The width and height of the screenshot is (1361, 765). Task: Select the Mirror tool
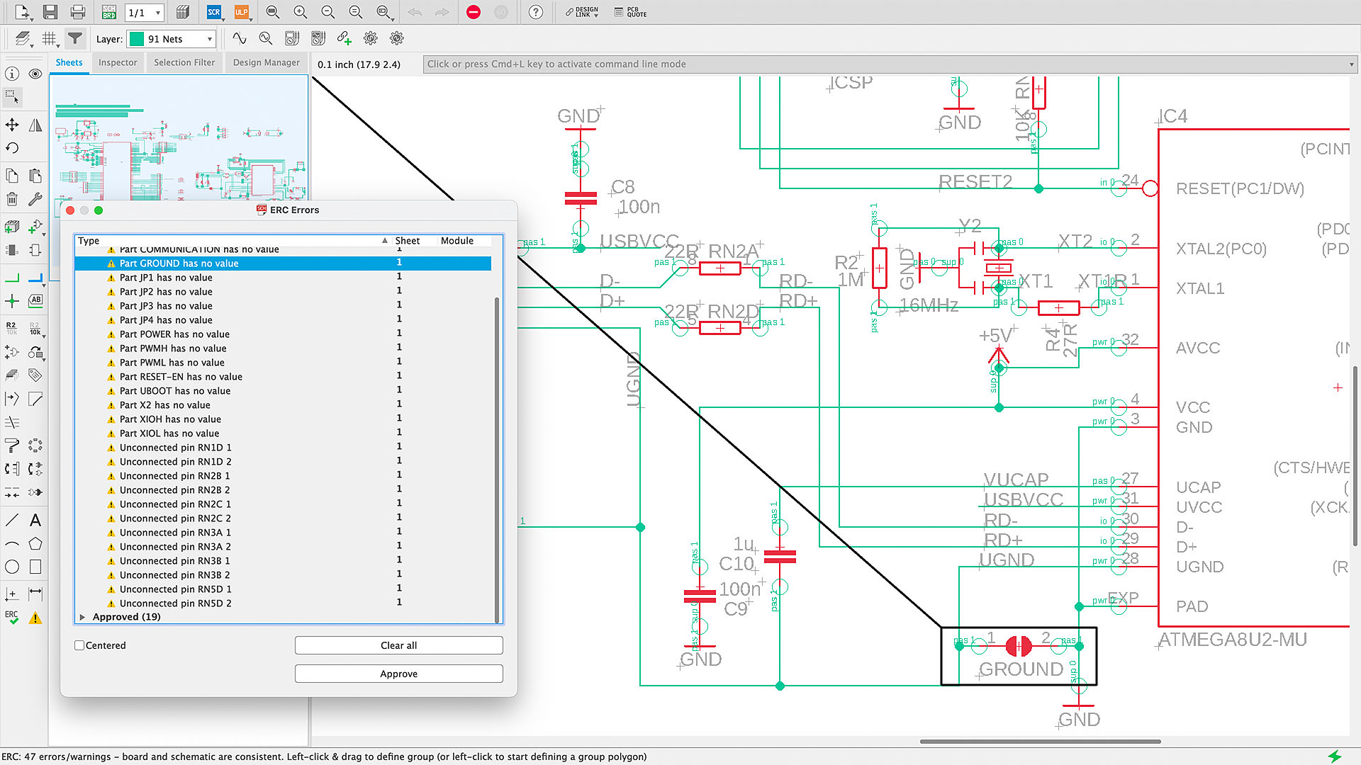35,125
